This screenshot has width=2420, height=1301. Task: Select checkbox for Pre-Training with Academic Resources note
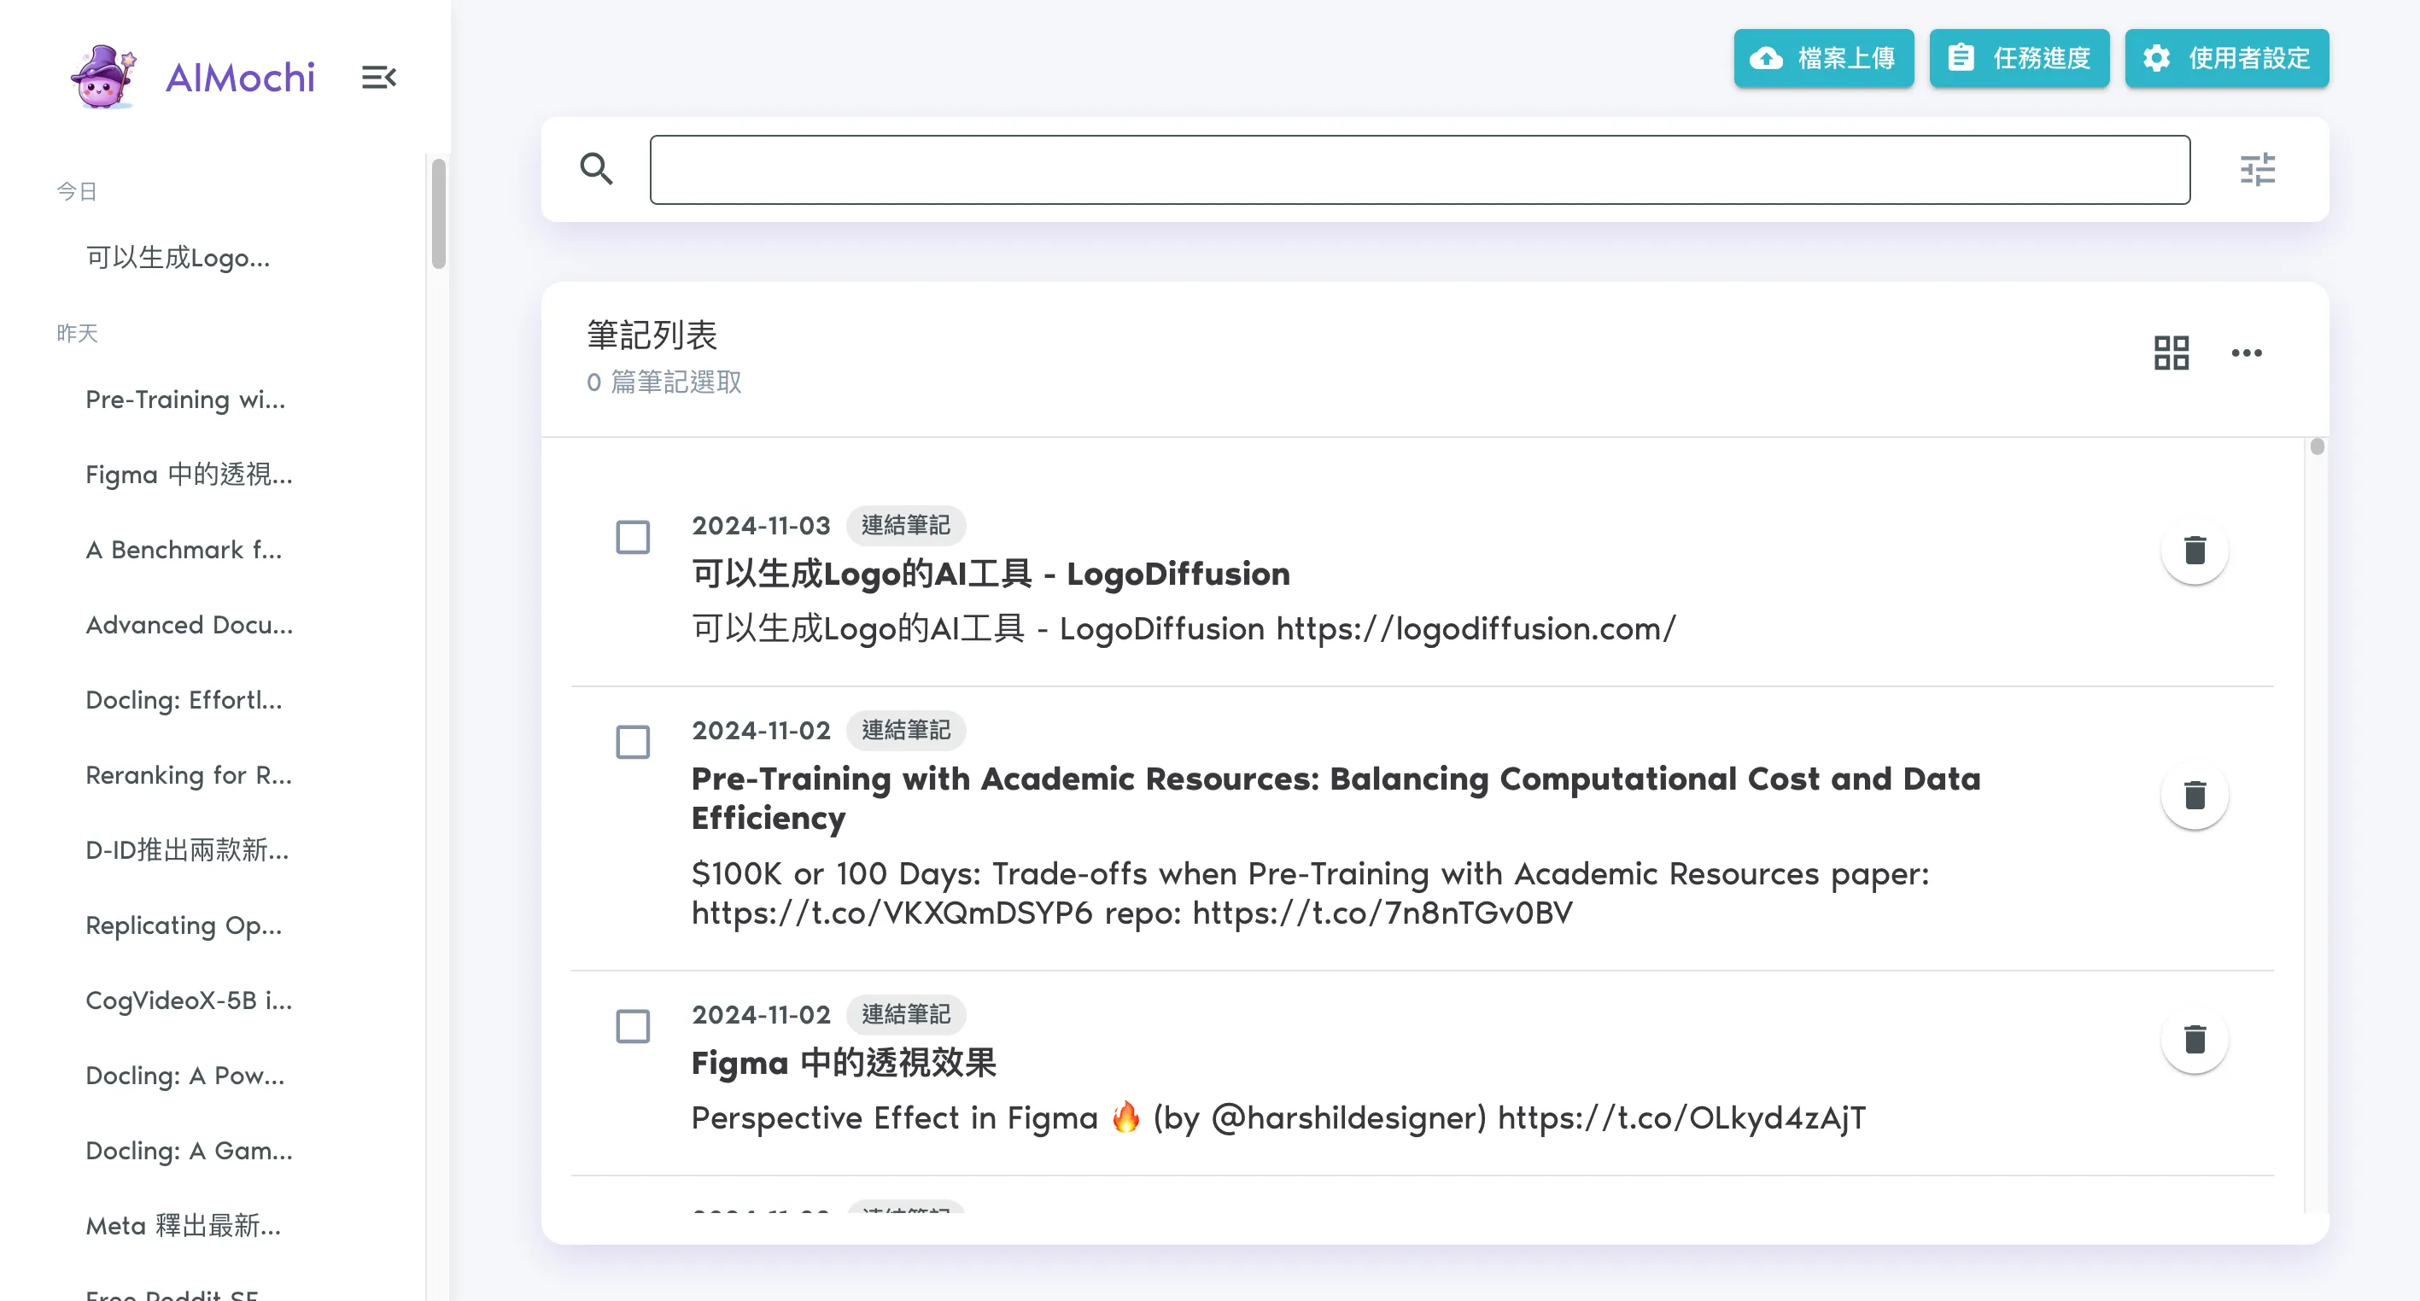click(x=632, y=742)
